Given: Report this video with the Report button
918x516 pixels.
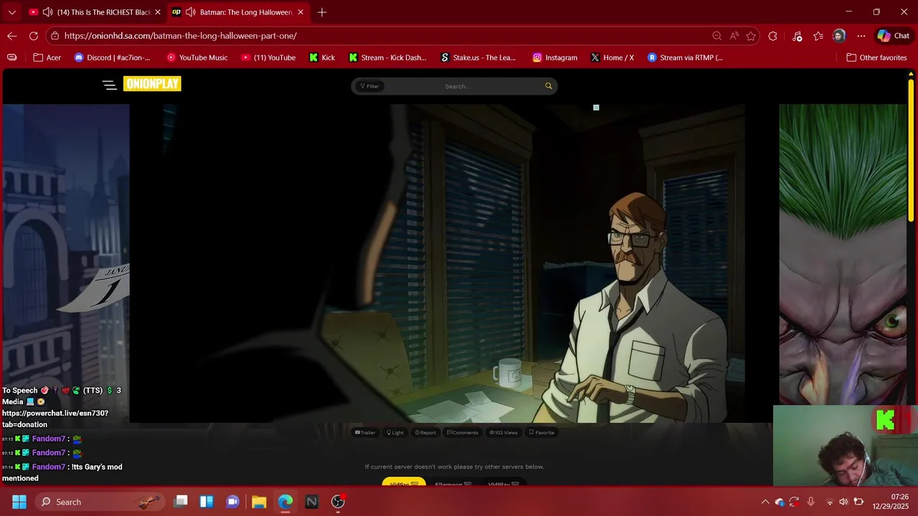Looking at the screenshot, I should 425,432.
